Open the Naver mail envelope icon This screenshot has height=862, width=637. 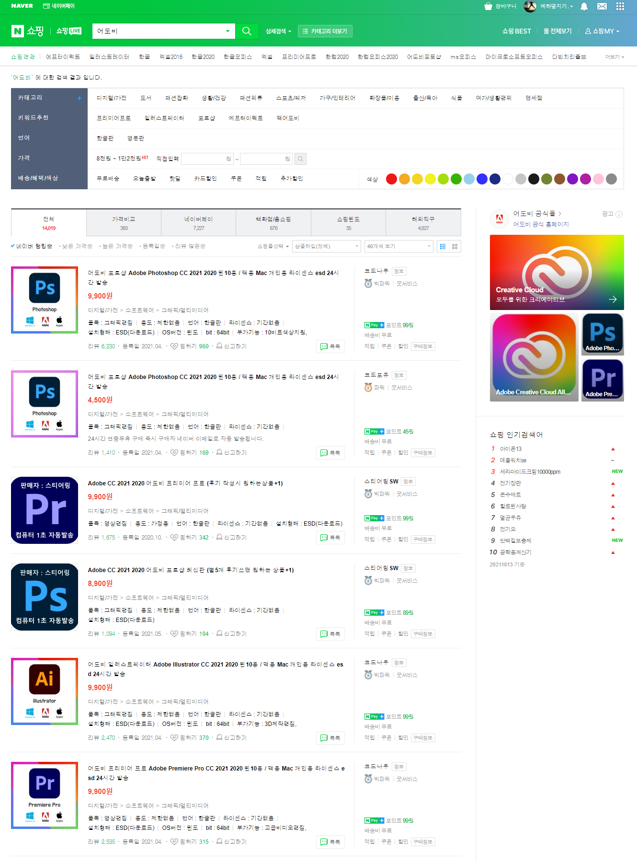point(602,6)
